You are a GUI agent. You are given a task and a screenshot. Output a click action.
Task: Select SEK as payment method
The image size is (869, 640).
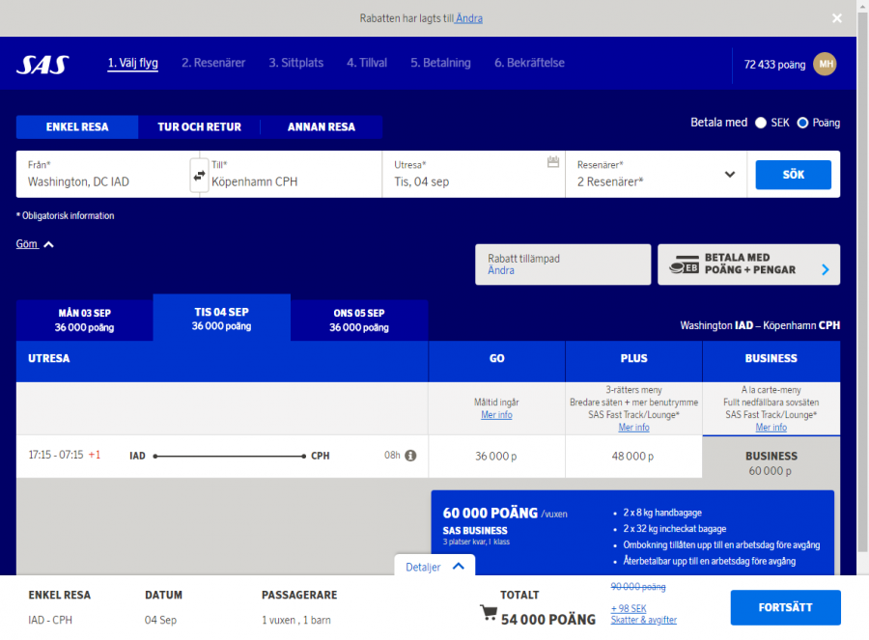pos(761,123)
